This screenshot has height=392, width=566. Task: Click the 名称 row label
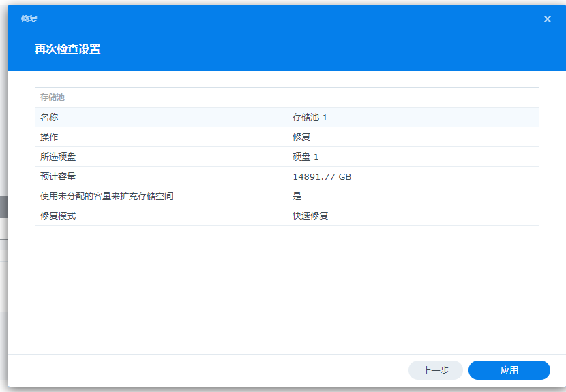pos(49,117)
